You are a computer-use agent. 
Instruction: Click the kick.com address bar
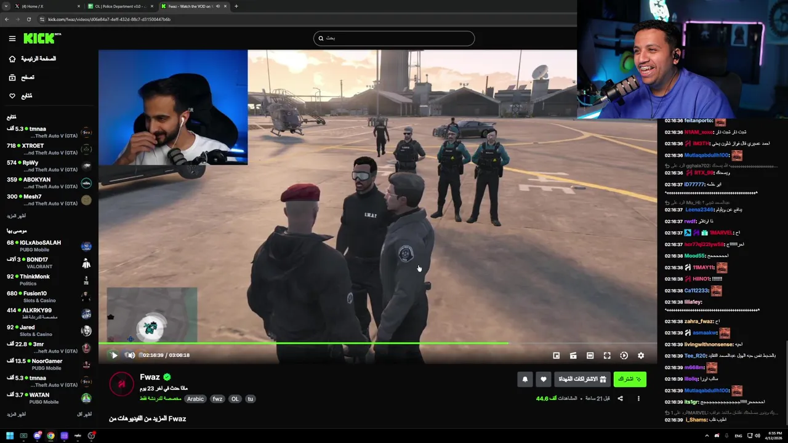coord(308,19)
